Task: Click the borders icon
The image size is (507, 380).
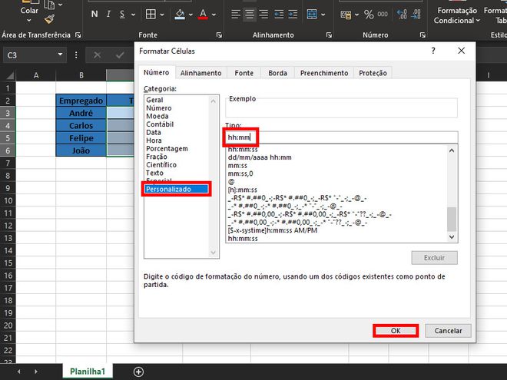Action: pyautogui.click(x=151, y=15)
